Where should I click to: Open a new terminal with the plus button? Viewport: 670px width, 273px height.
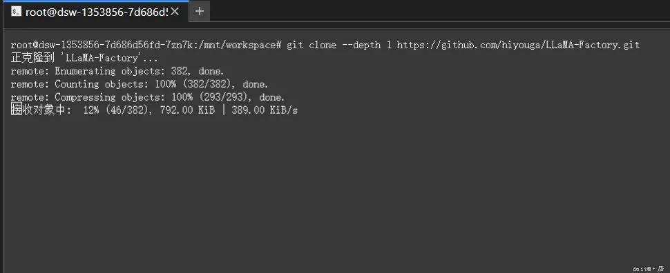[x=200, y=11]
